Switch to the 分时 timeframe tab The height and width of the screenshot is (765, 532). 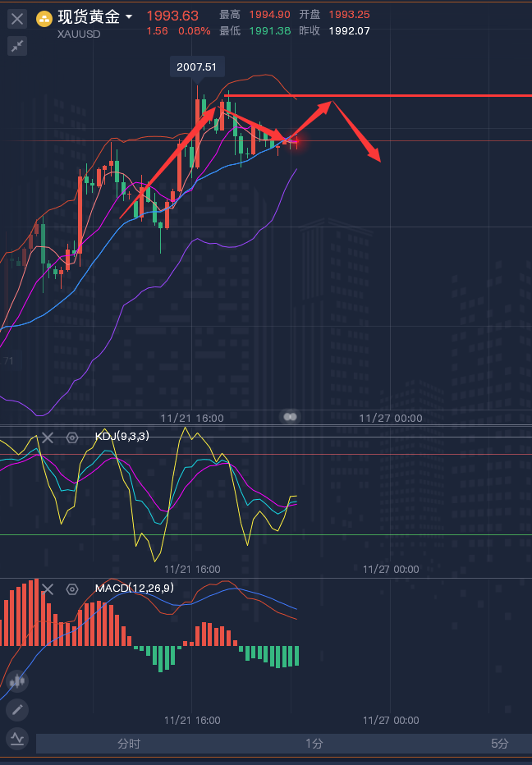coord(129,744)
